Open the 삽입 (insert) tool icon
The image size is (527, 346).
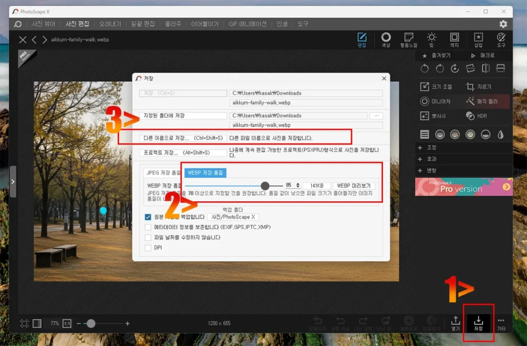[x=478, y=39]
